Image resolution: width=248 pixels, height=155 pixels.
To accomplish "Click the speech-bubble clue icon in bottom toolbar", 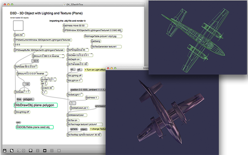I will tap(31, 150).
